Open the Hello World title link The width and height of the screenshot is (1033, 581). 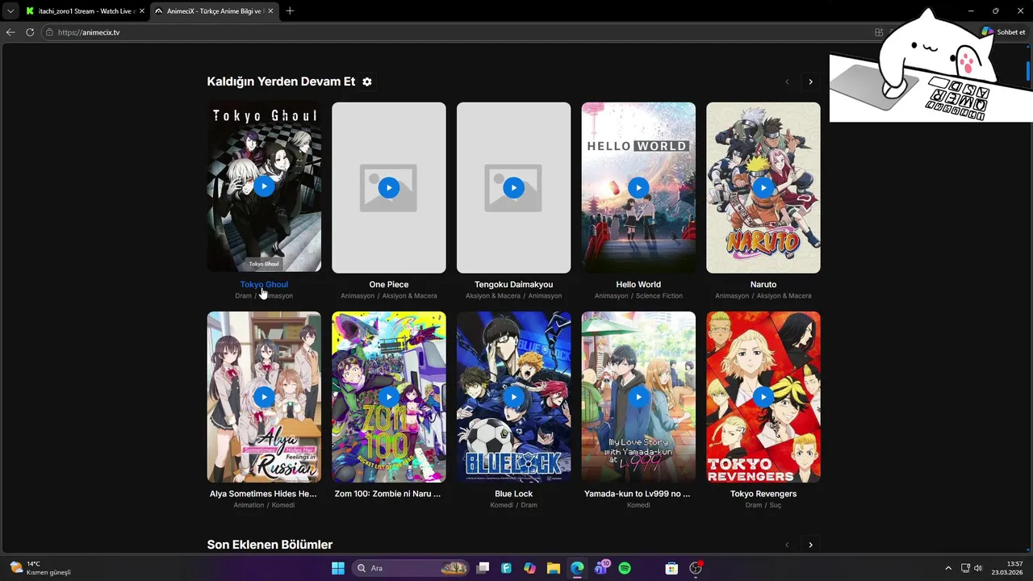(638, 284)
